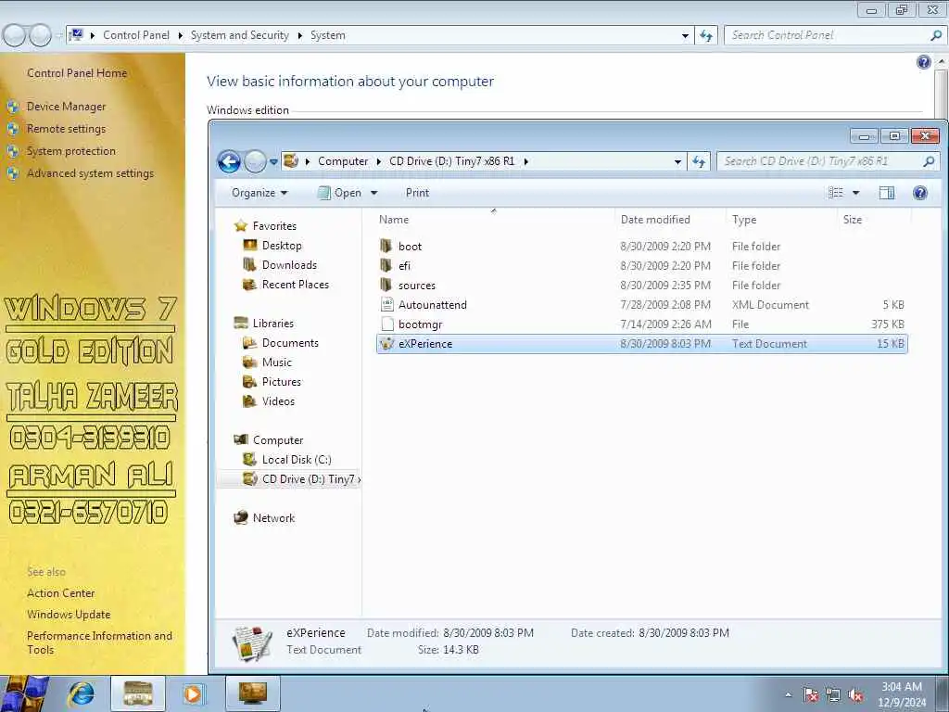Change view using the view icon
This screenshot has width=949, height=712.
click(x=835, y=193)
